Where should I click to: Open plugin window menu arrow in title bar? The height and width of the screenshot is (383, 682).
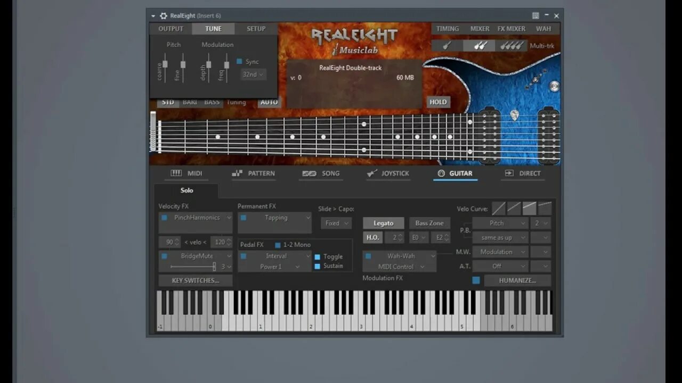[x=153, y=16]
